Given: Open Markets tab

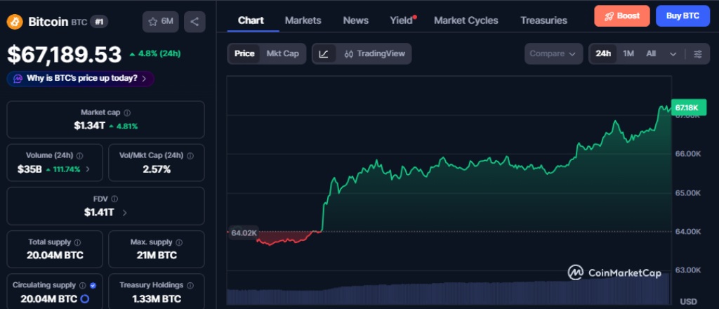Looking at the screenshot, I should coord(303,20).
